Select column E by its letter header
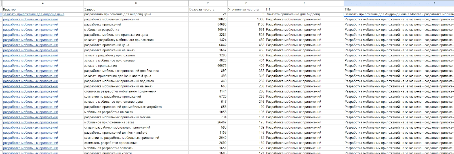The width and height of the screenshot is (454, 154). 304,3
